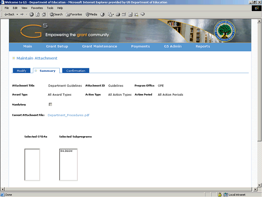Select the Summary tab
262x197 pixels.
click(x=46, y=71)
